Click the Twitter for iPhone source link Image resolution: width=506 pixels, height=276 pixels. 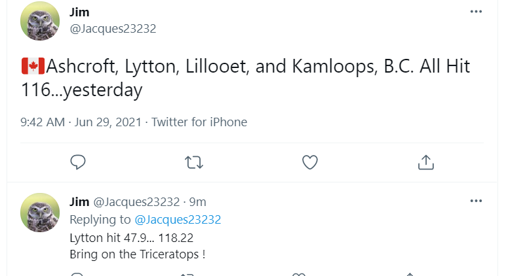(x=199, y=122)
